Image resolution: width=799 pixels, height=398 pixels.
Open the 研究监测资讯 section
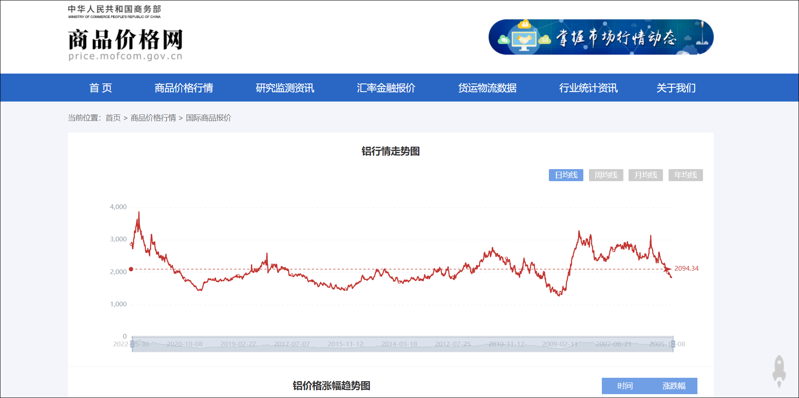point(285,87)
